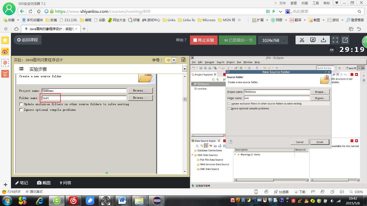Click the 停止实验 stop experiment button

[x=204, y=40]
